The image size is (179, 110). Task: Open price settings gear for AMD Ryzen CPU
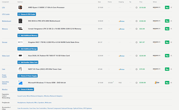[136, 8]
